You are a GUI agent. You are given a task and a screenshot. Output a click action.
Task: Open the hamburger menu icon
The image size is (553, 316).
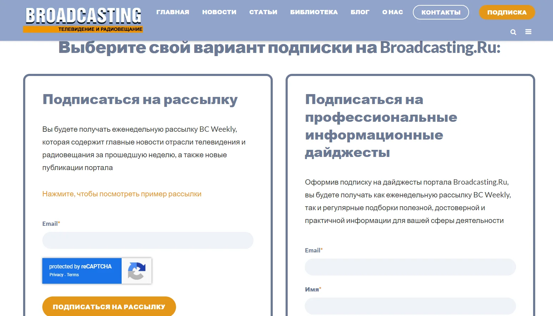528,32
